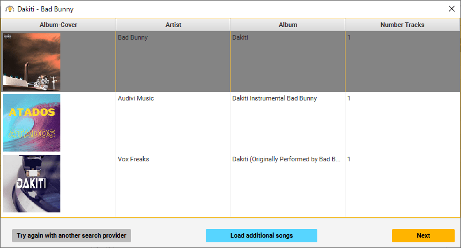Click 'Dakiti (Originally Performed by Bad B...' cell

pyautogui.click(x=287, y=183)
